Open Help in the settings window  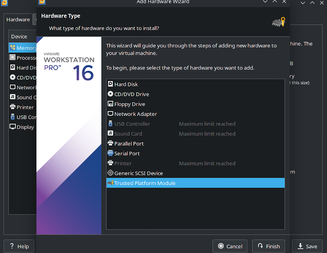click(x=19, y=246)
